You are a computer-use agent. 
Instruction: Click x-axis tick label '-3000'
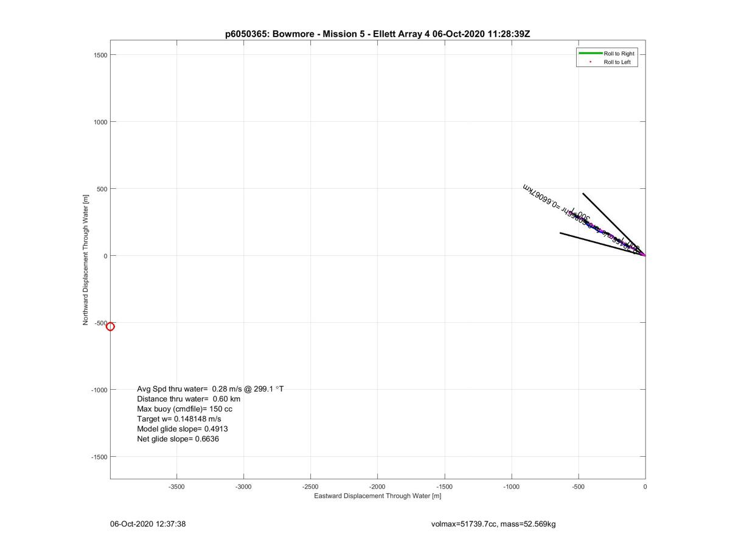[244, 487]
